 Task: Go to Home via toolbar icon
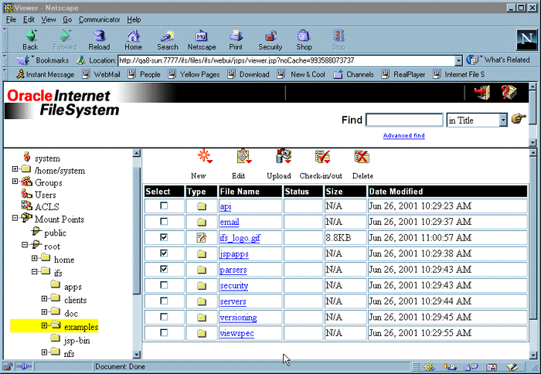[133, 36]
